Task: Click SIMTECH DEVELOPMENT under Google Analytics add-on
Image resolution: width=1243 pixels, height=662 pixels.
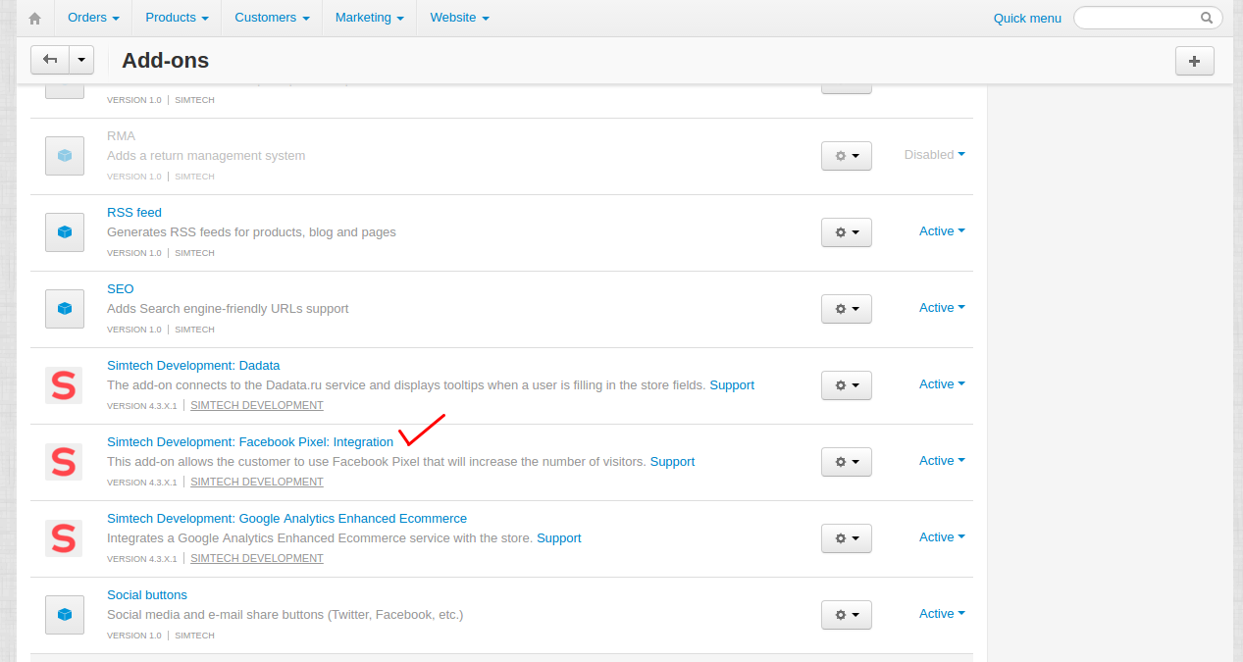Action: [x=257, y=558]
